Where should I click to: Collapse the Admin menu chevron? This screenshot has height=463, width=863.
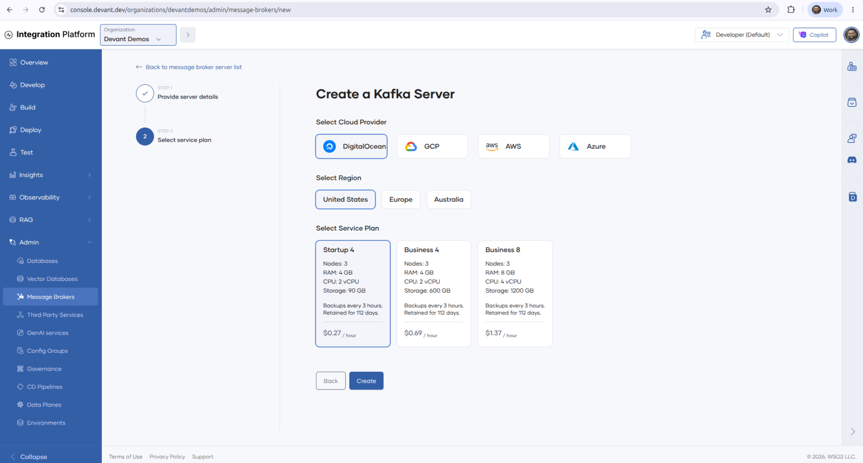pos(89,242)
